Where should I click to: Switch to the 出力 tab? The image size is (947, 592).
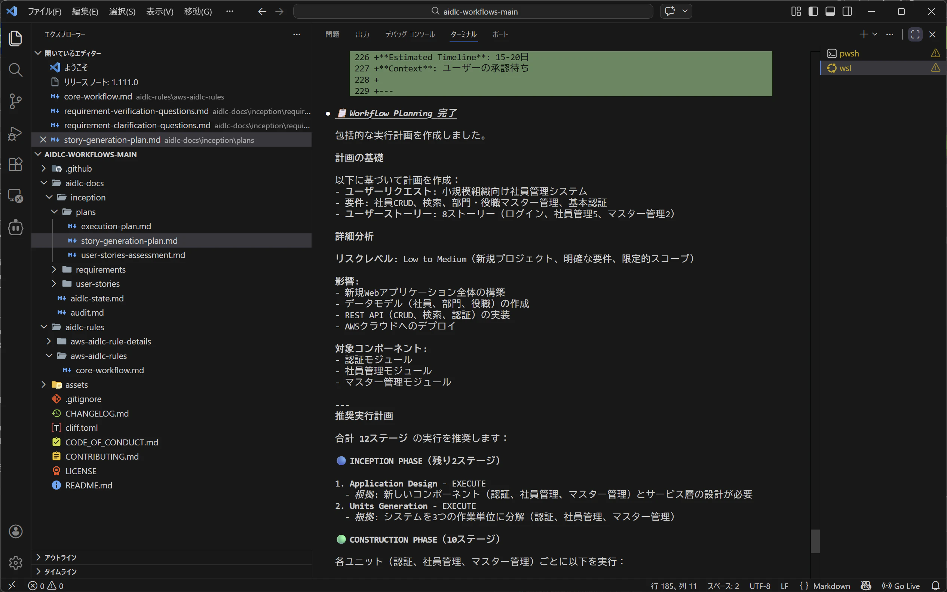362,34
